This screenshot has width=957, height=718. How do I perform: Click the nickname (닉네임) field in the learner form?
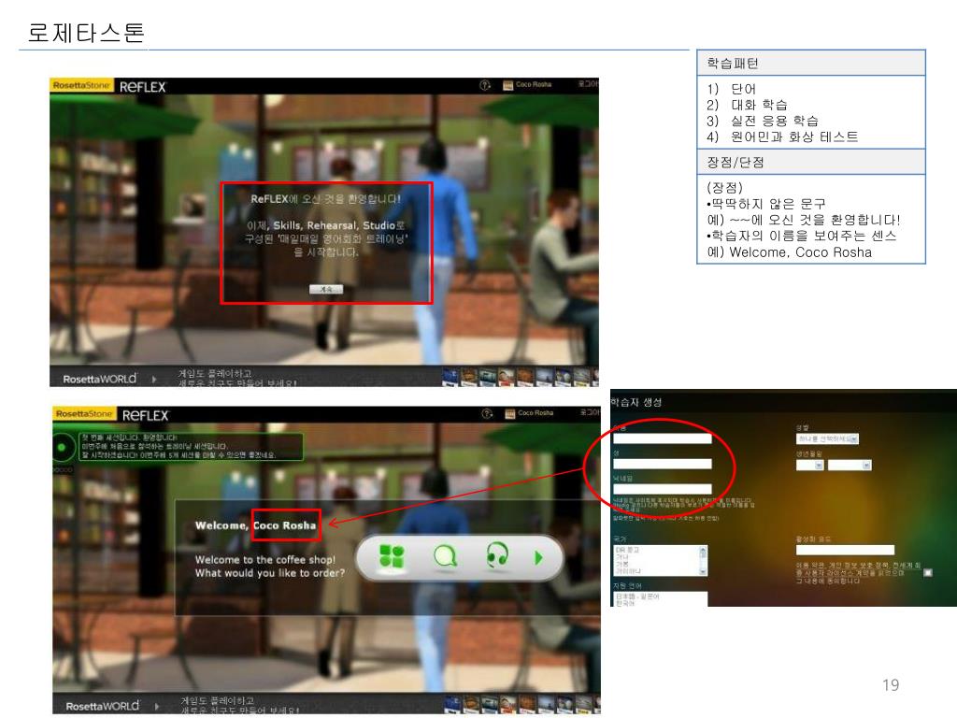click(663, 489)
